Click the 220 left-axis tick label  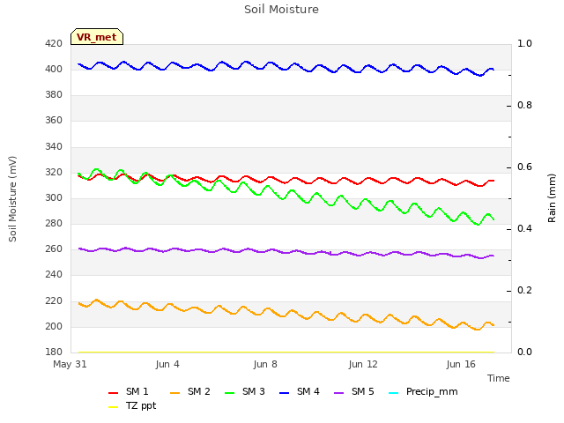pyautogui.click(x=54, y=301)
